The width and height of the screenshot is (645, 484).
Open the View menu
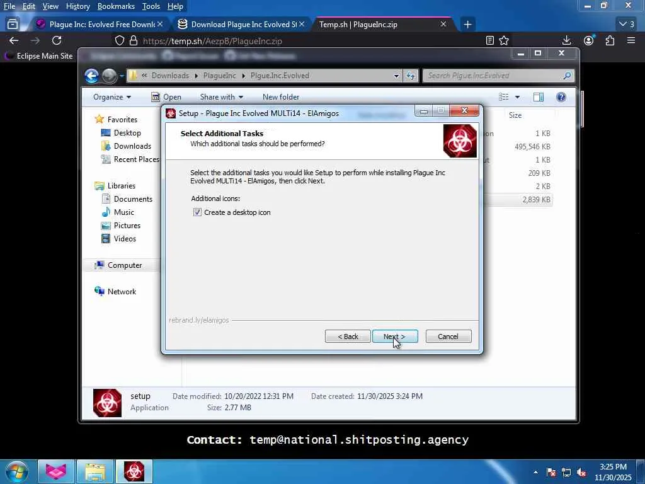point(50,6)
